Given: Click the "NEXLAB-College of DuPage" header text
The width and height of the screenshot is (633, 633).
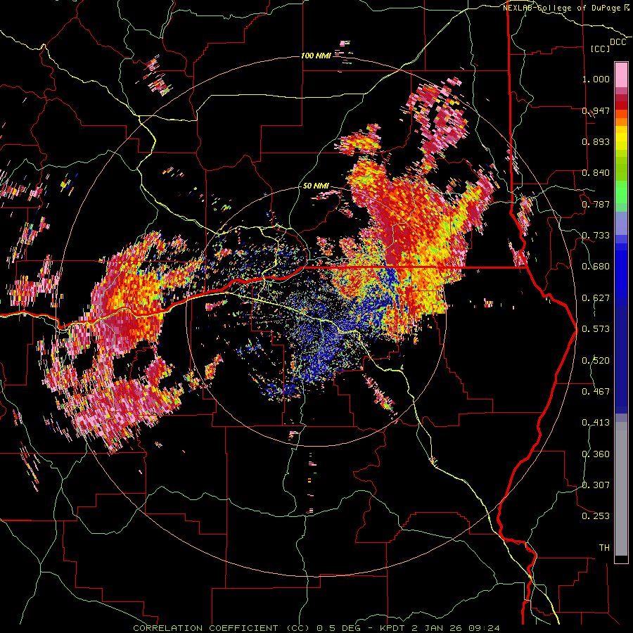Looking at the screenshot, I should [561, 8].
